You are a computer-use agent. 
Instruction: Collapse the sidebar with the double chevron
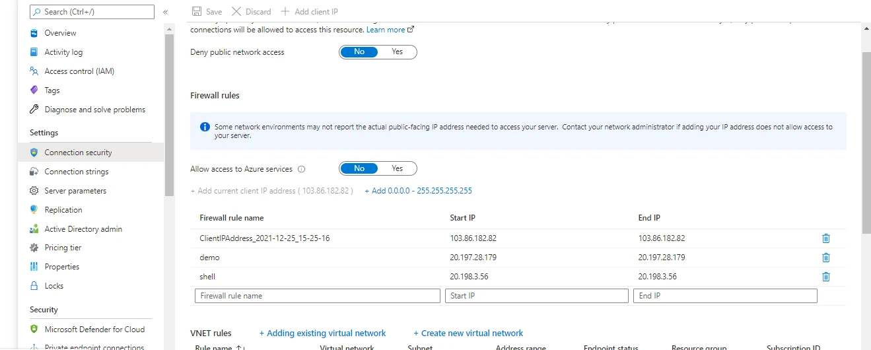click(x=165, y=12)
